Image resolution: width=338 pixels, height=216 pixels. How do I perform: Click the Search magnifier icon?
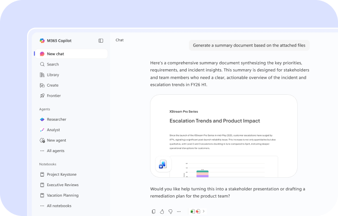pos(42,64)
